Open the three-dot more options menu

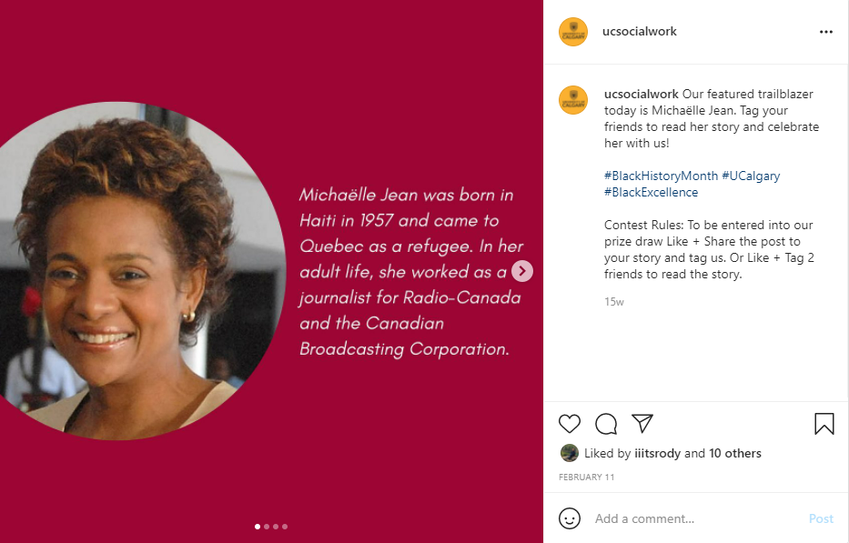(x=825, y=32)
